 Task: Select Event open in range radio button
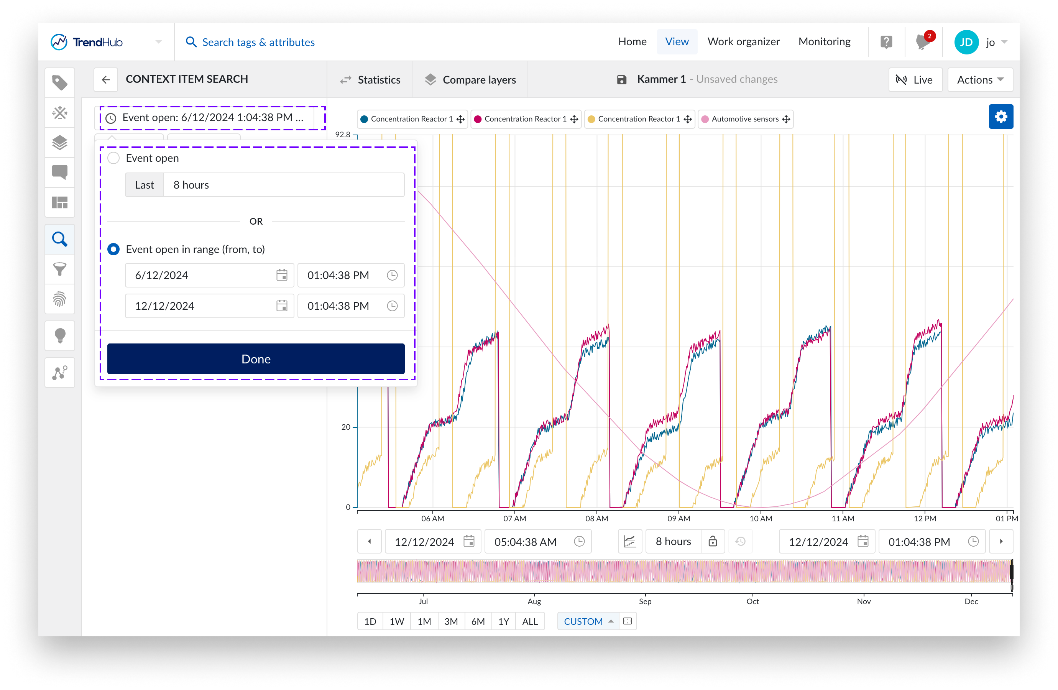[114, 250]
